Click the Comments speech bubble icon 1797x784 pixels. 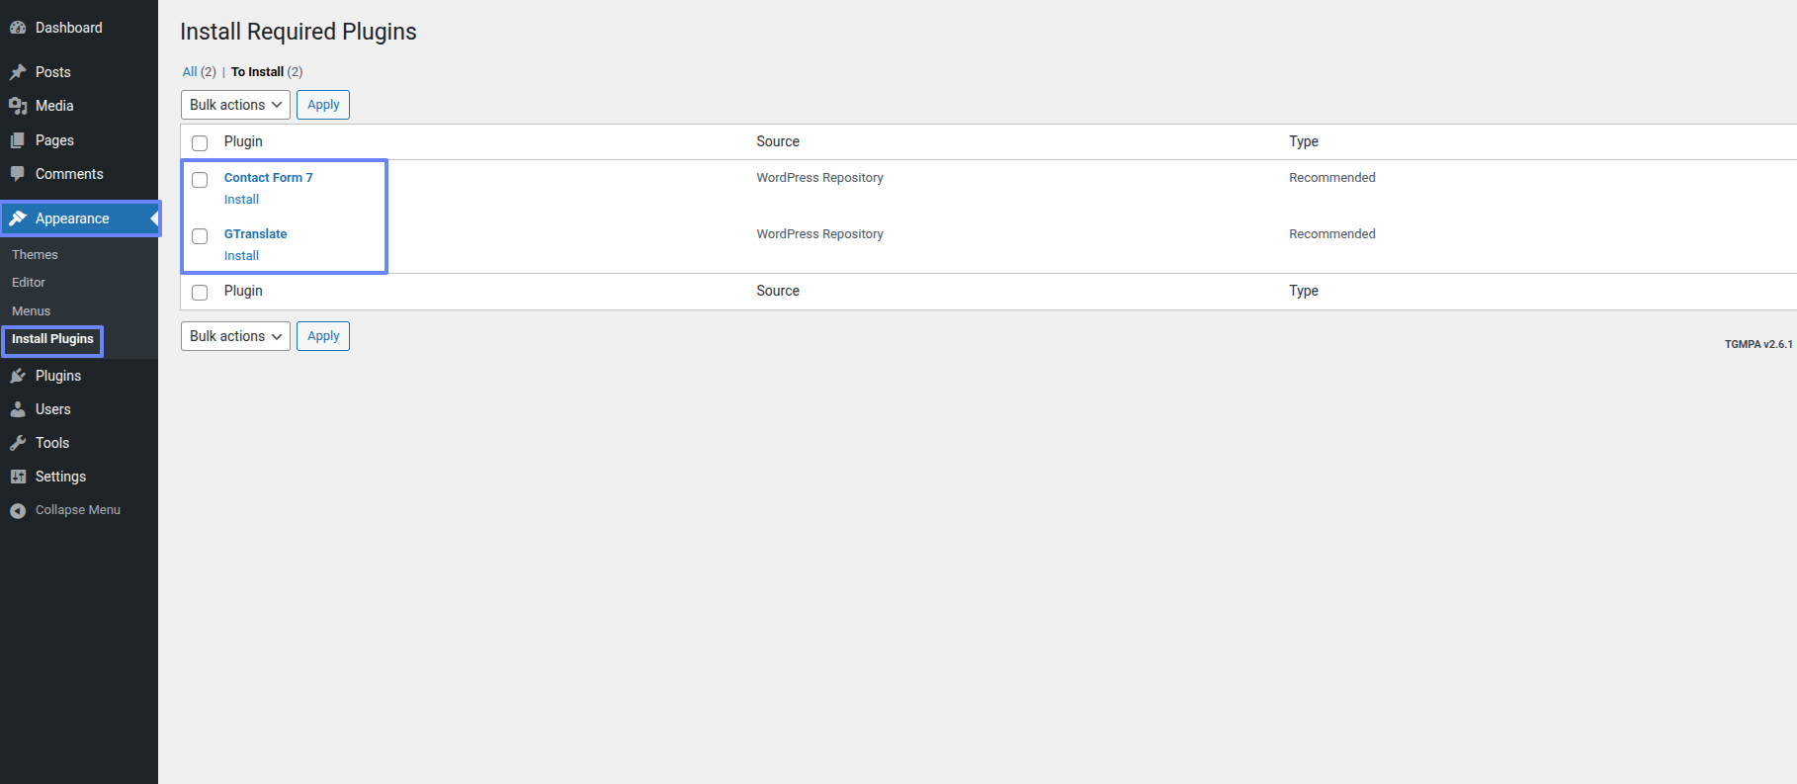pyautogui.click(x=18, y=174)
